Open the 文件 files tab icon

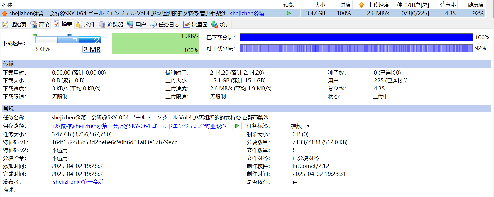pos(79,24)
